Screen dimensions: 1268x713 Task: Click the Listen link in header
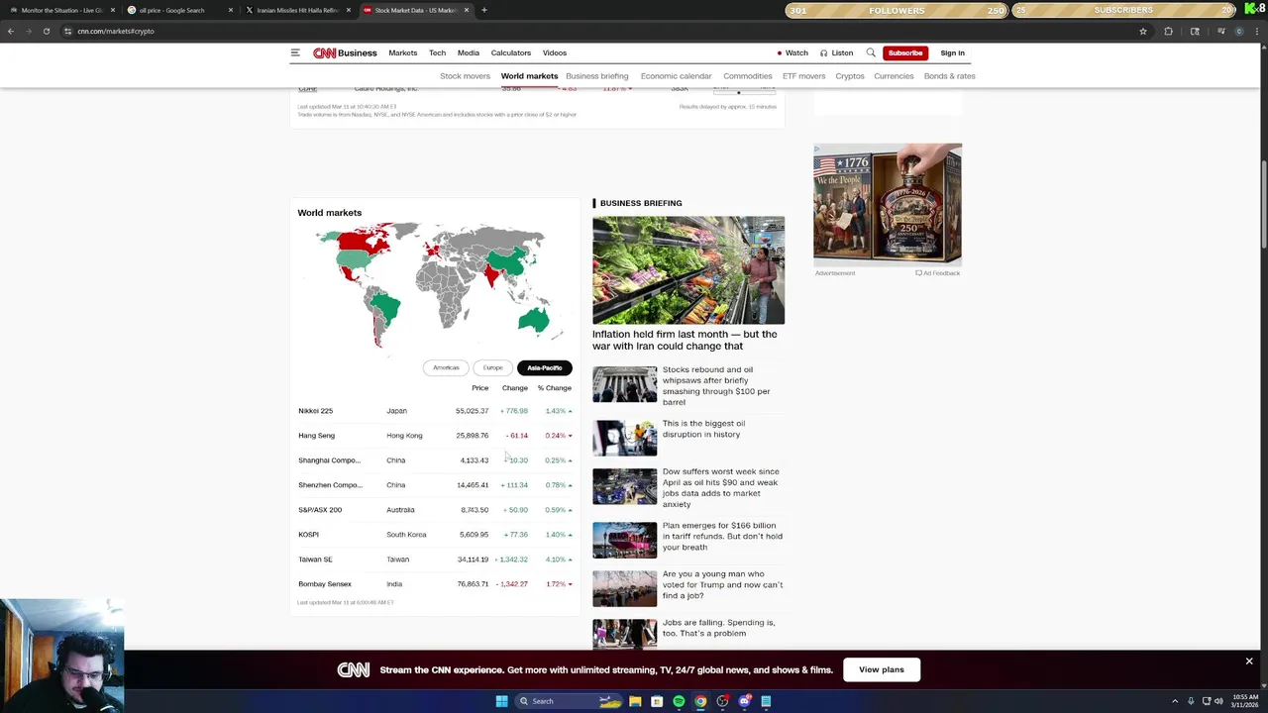(837, 52)
